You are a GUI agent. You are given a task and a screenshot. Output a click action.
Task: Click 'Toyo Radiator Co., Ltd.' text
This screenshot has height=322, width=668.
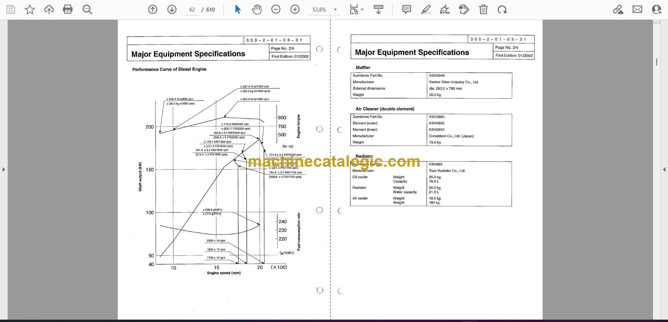pos(447,171)
